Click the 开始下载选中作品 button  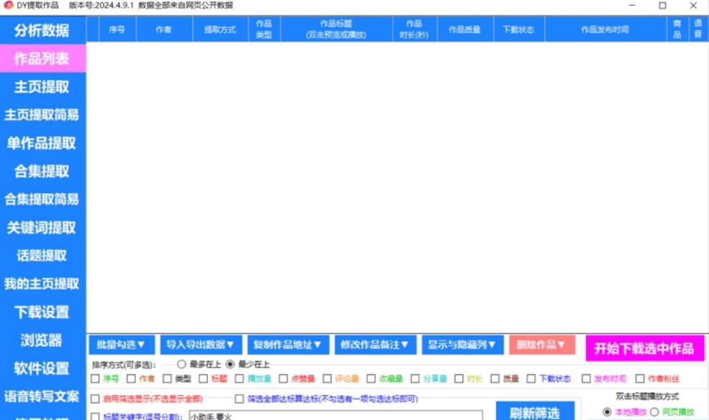[x=644, y=348]
